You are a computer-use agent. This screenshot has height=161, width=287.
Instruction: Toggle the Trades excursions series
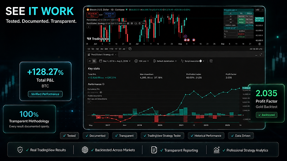click(x=95, y=96)
